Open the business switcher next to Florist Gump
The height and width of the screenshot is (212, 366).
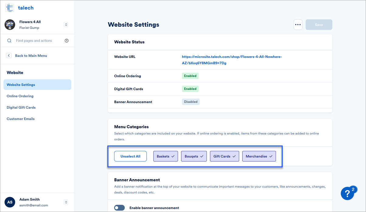pos(66,25)
